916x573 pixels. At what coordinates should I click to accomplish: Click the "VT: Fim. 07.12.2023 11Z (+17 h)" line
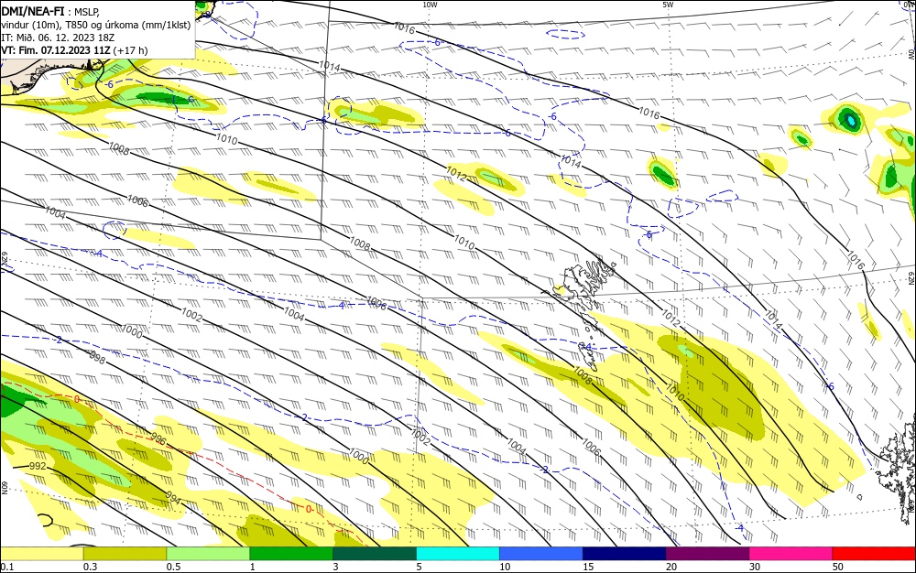coord(74,50)
